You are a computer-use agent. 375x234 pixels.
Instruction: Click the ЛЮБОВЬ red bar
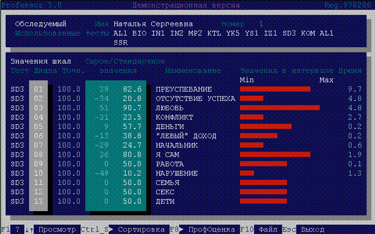pyautogui.click(x=280, y=108)
